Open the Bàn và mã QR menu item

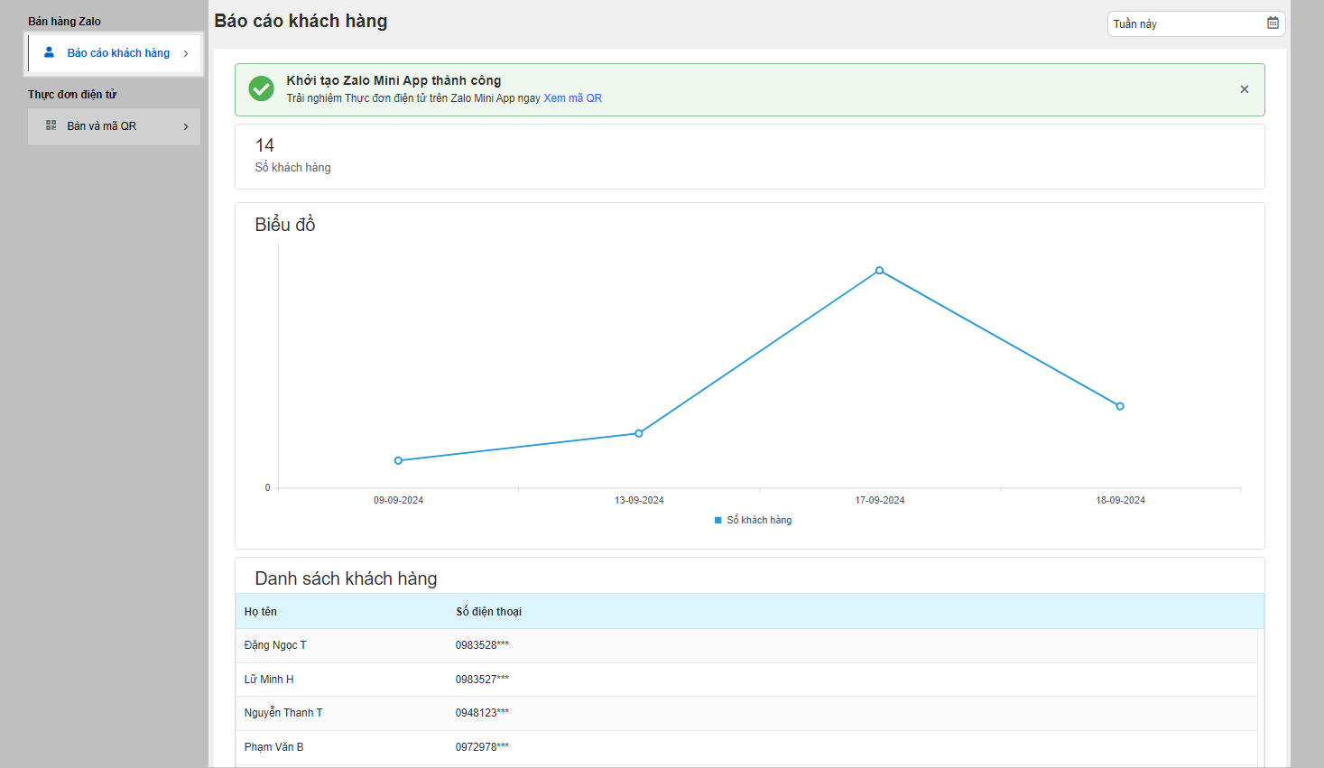coord(102,126)
